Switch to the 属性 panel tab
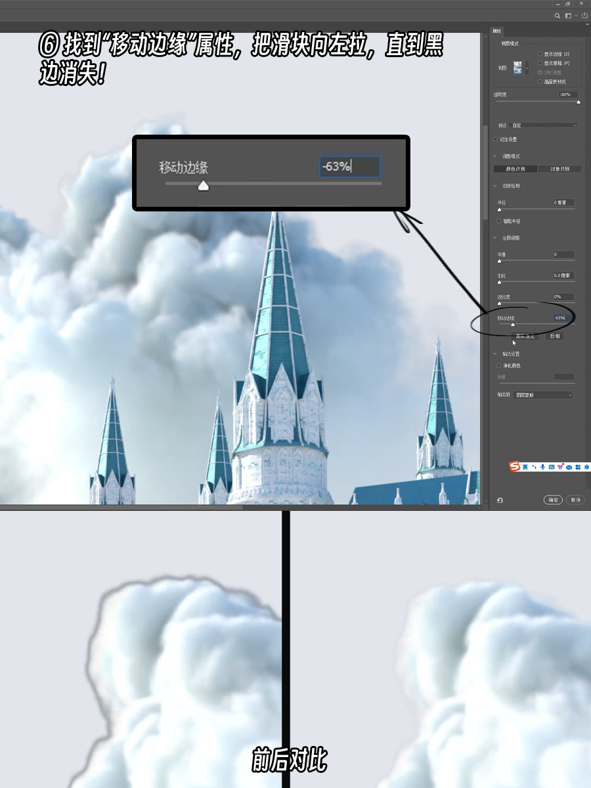This screenshot has height=788, width=591. [x=496, y=31]
